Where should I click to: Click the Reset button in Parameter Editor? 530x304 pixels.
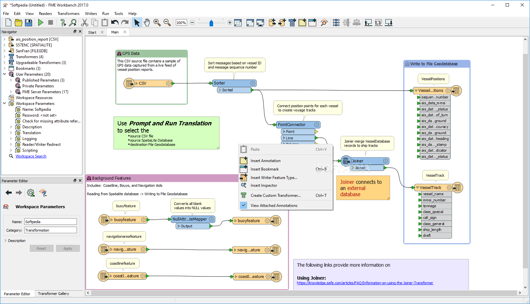[x=41, y=248]
